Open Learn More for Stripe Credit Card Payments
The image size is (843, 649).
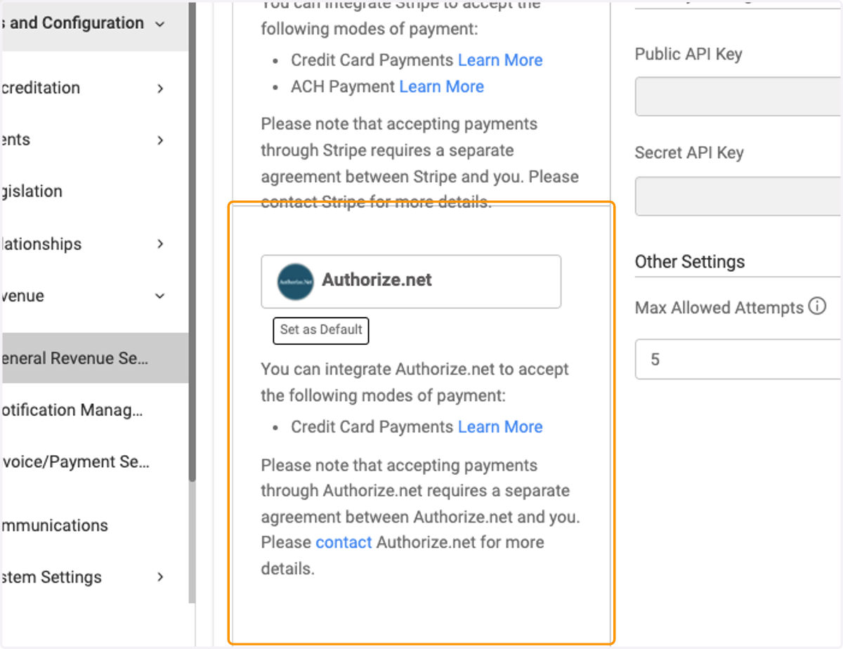pos(500,60)
